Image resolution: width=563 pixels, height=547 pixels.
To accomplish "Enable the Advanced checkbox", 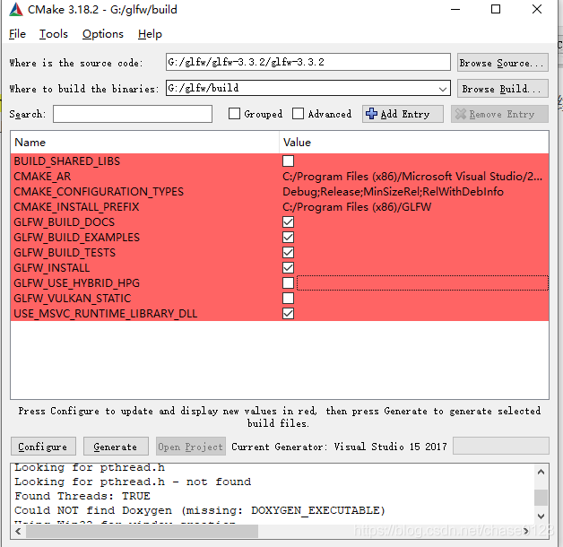I will 298,114.
